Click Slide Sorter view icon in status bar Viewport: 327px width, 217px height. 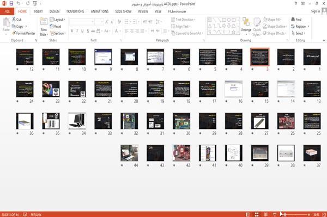[x=257, y=214]
